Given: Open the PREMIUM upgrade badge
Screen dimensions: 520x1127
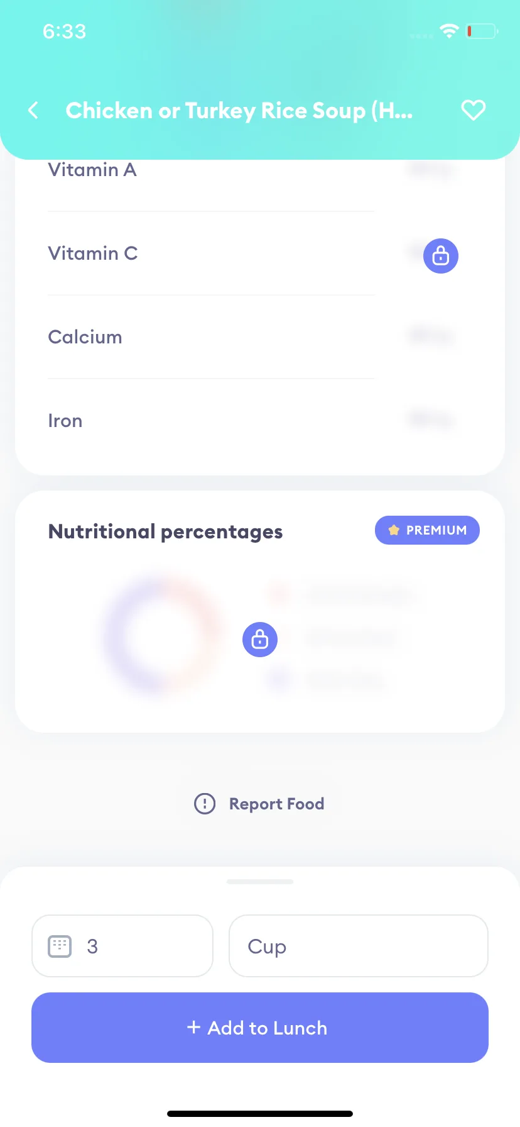Looking at the screenshot, I should [x=427, y=530].
